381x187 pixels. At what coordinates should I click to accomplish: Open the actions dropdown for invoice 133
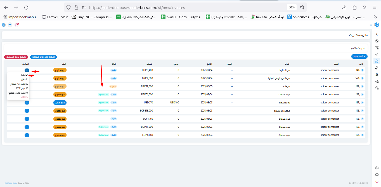coord(27,135)
